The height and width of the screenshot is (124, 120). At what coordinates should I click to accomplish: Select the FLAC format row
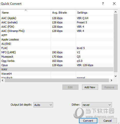[x=57, y=48]
